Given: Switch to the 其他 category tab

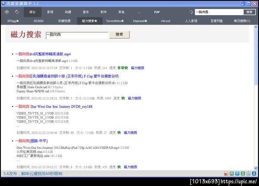Looking at the screenshot, I should [121, 12].
